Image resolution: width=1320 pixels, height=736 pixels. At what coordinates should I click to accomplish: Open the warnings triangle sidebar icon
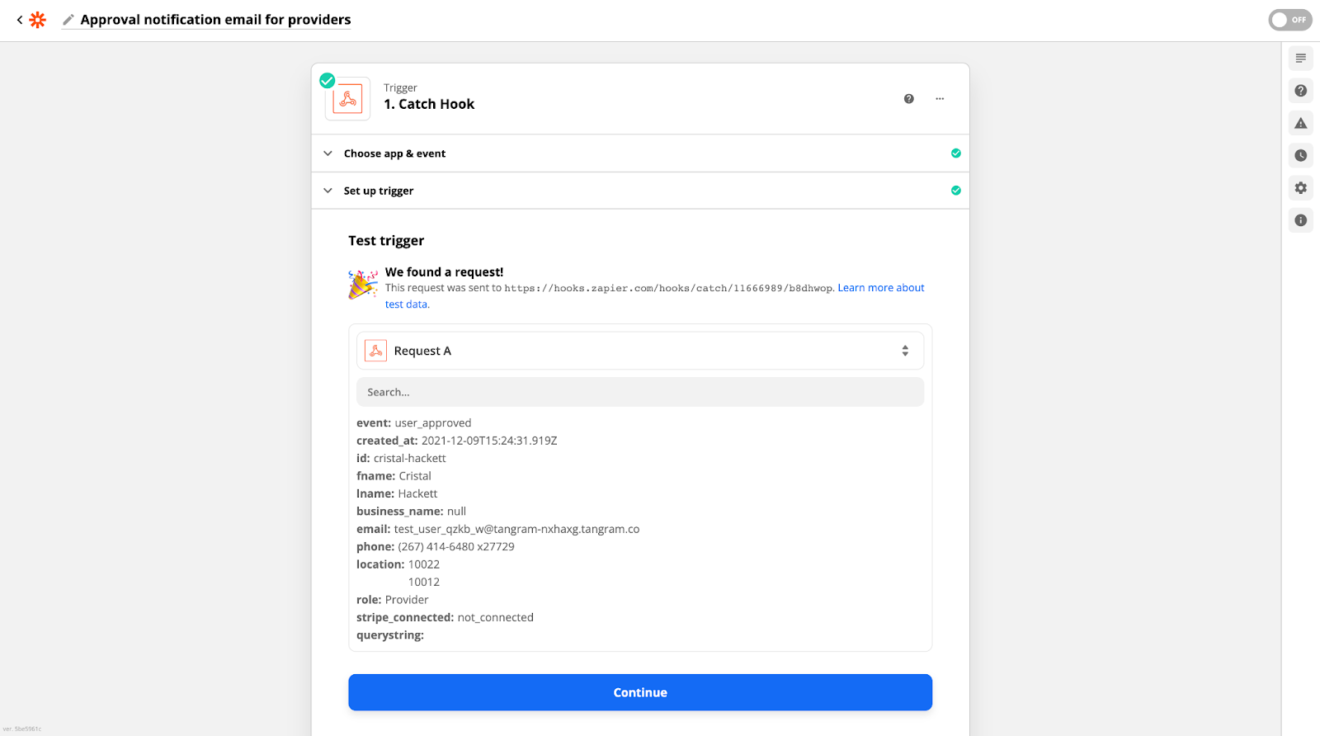[x=1300, y=123]
